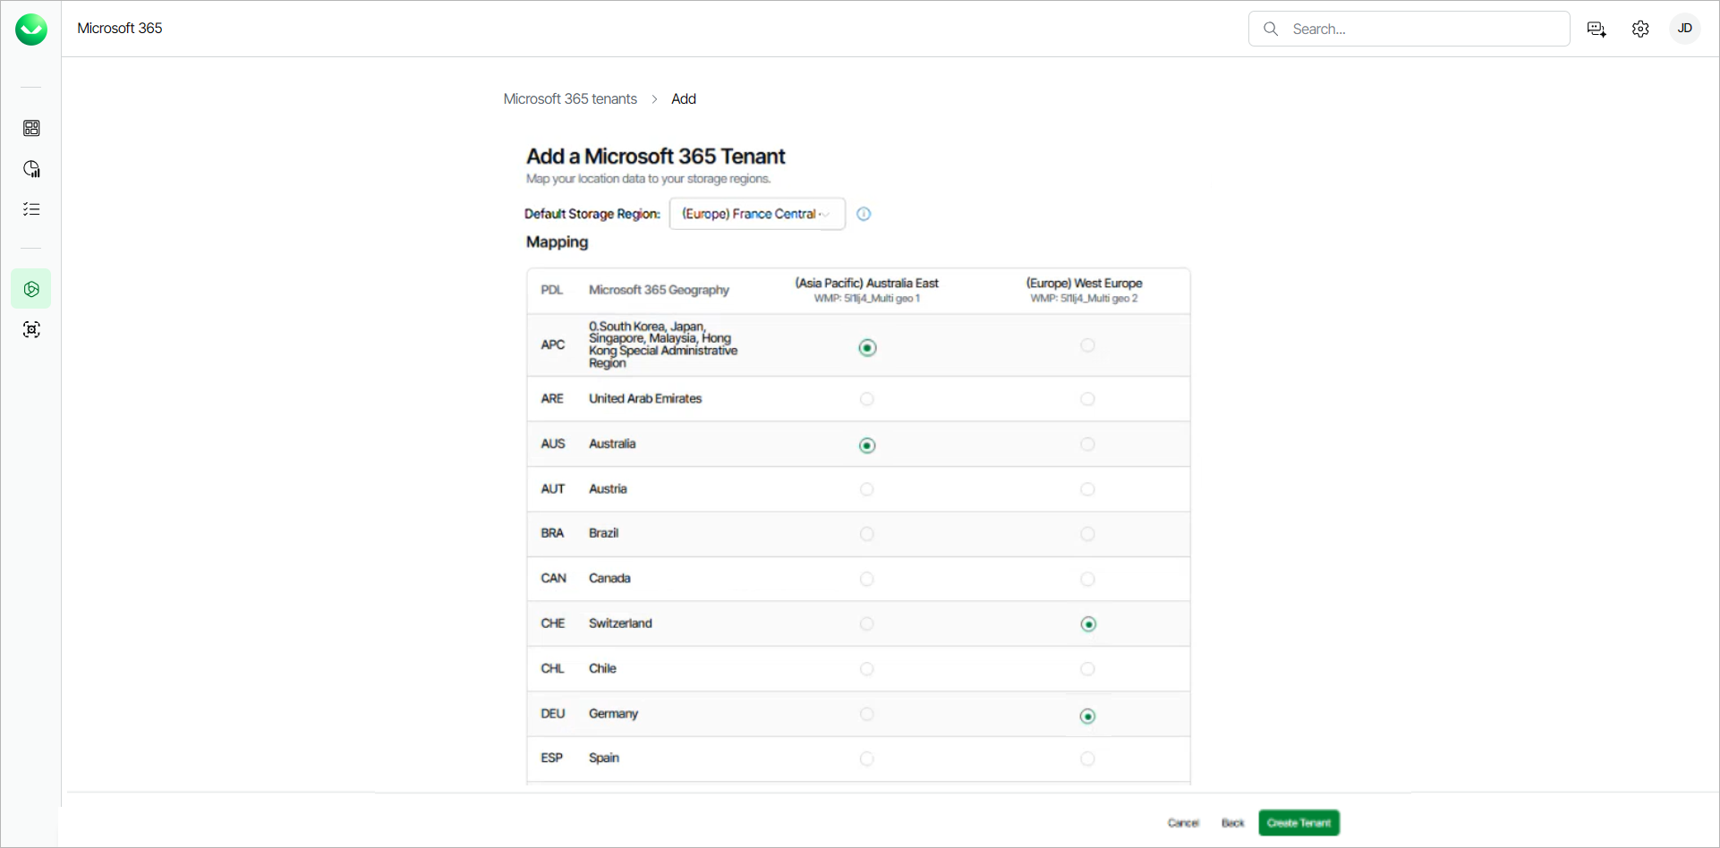Open the reports chart icon in the sidebar
This screenshot has height=848, width=1720.
click(31, 169)
